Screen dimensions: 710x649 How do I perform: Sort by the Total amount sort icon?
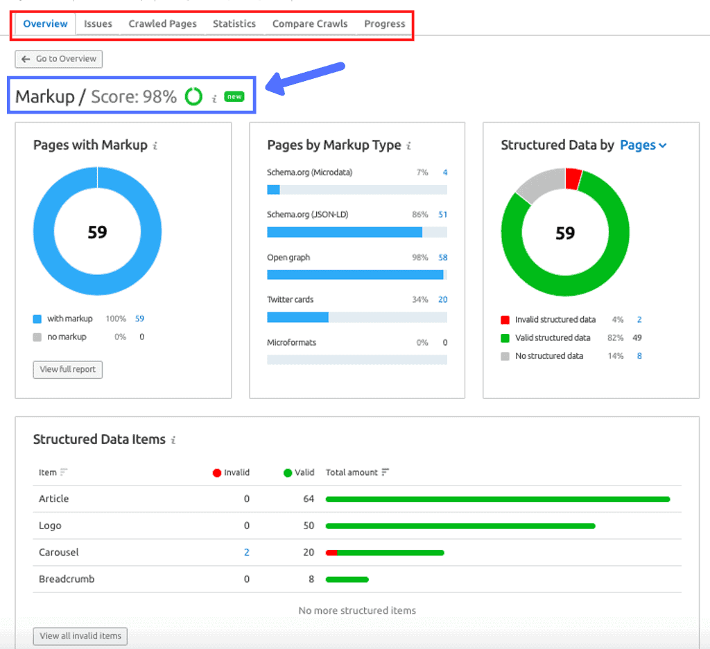click(x=386, y=472)
